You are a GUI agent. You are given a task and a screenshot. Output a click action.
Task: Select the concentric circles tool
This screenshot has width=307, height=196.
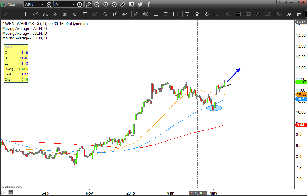point(146,14)
